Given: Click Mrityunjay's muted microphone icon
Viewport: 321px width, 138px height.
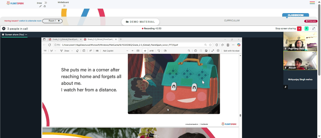Looking at the screenshot, I should click(x=286, y=87).
